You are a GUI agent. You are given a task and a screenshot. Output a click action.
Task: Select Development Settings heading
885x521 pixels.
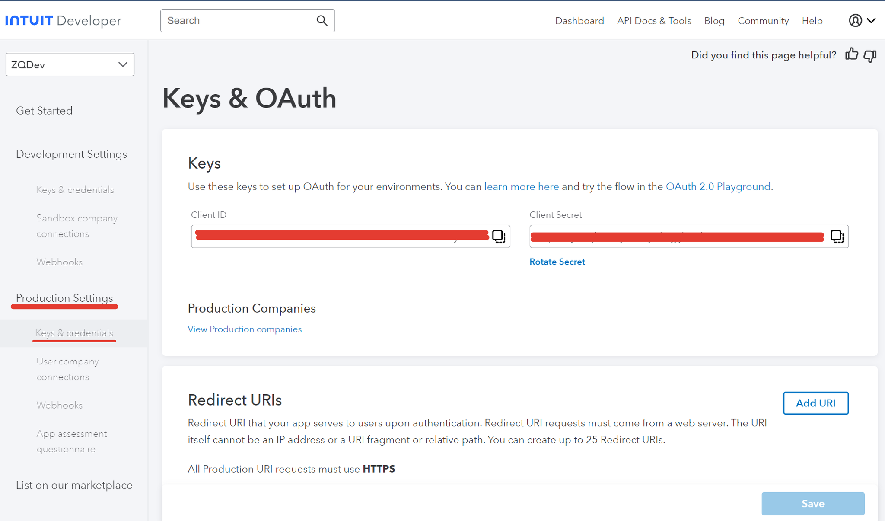tap(71, 154)
